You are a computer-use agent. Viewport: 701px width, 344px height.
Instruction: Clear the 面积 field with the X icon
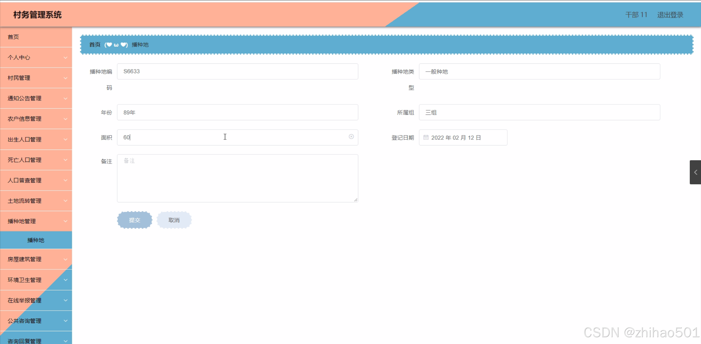pyautogui.click(x=351, y=137)
